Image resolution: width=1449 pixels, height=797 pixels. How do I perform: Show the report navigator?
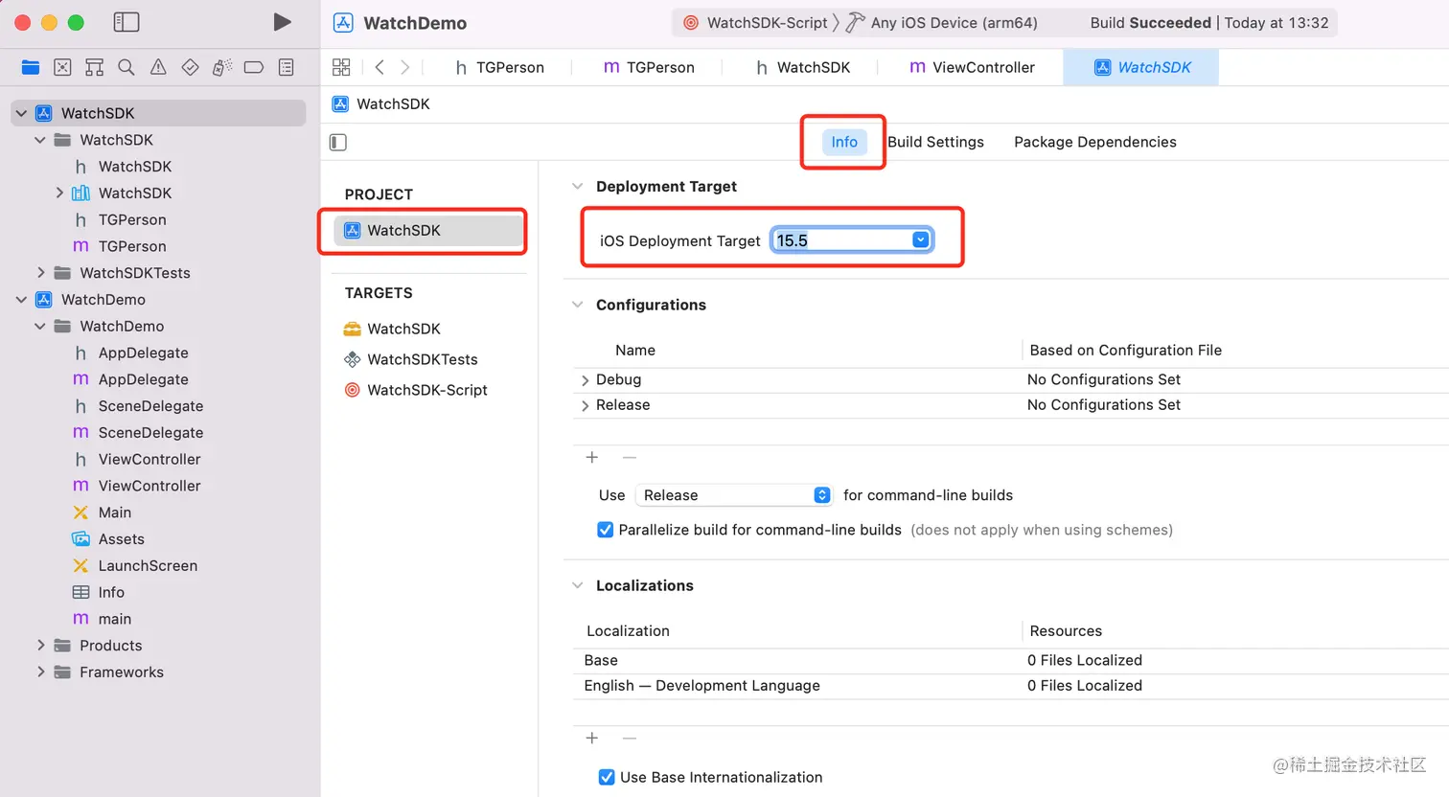pos(286,67)
